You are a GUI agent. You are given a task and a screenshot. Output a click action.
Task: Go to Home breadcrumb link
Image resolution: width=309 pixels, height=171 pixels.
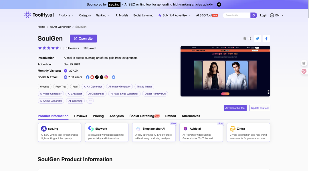click(41, 27)
